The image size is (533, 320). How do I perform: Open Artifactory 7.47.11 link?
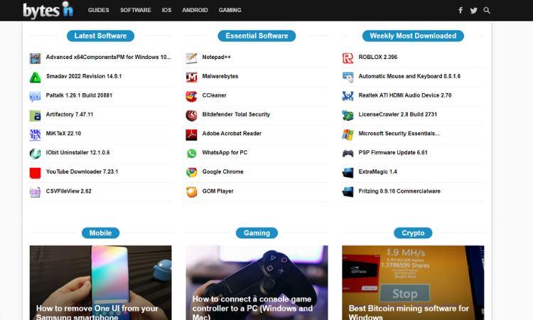[x=70, y=114]
